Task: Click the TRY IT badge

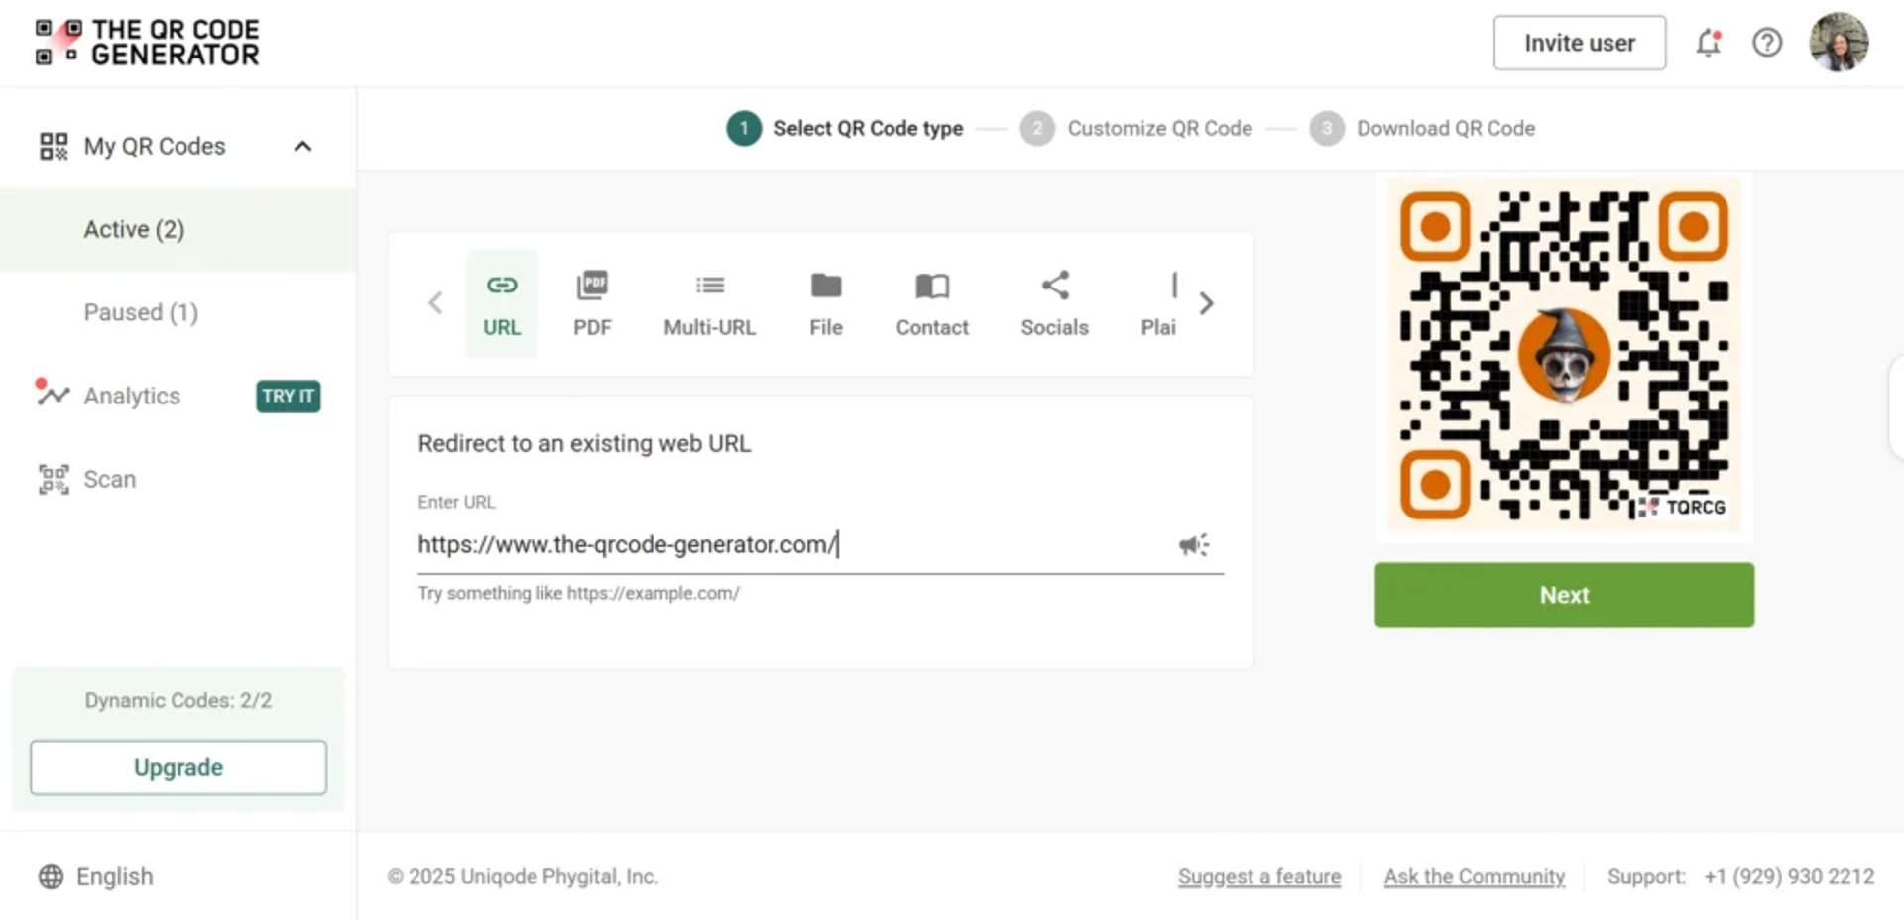Action: click(288, 396)
